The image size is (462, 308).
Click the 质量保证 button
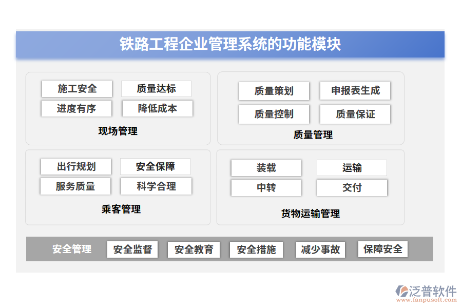(355, 114)
